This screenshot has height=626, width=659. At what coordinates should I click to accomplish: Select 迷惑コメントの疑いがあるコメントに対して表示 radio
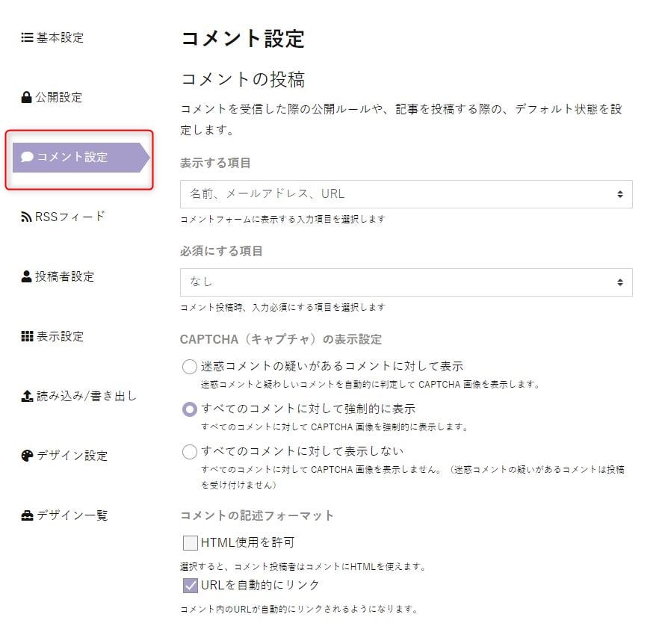click(x=190, y=366)
